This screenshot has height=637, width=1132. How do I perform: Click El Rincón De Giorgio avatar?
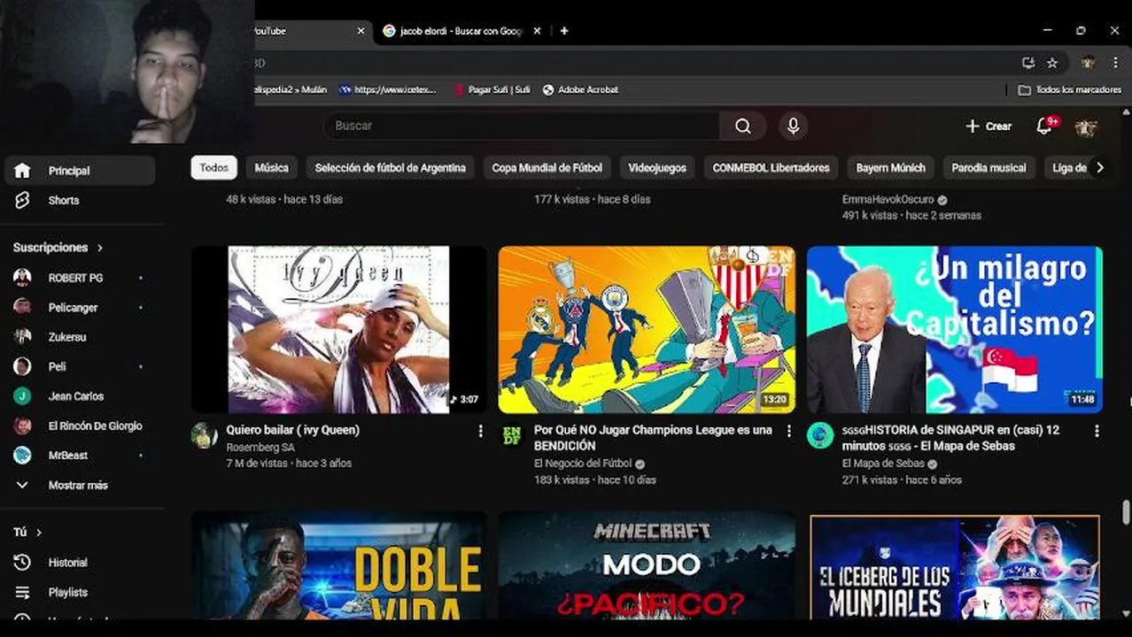22,426
